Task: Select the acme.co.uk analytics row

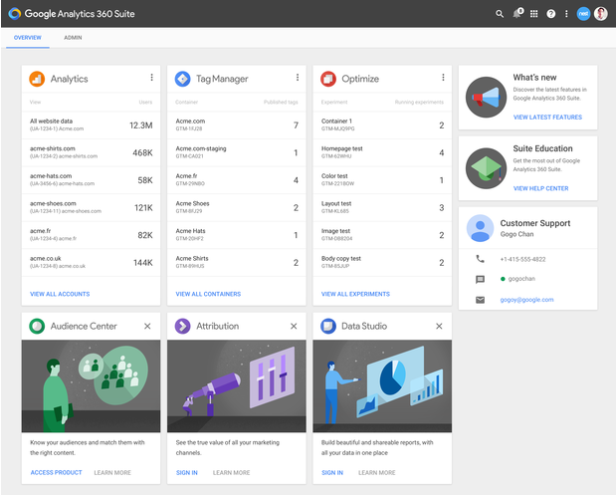Action: 91,262
